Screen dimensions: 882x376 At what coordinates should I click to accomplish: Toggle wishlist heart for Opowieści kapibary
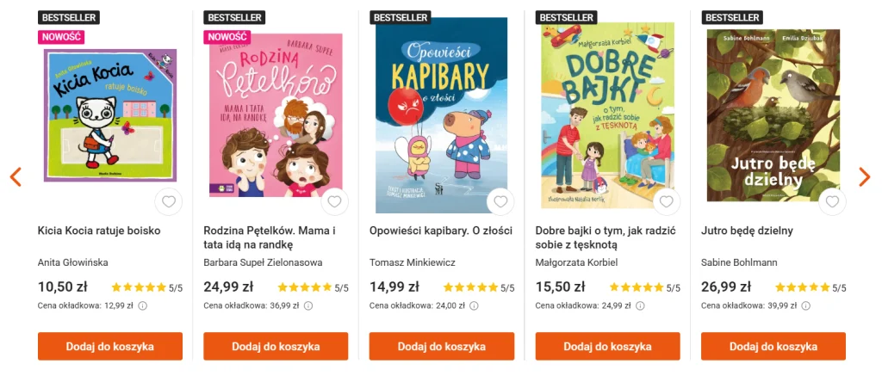pos(500,202)
